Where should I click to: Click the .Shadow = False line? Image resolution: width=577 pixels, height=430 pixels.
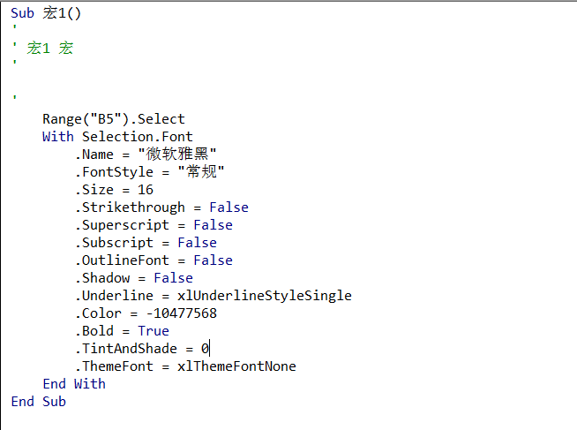pyautogui.click(x=133, y=278)
